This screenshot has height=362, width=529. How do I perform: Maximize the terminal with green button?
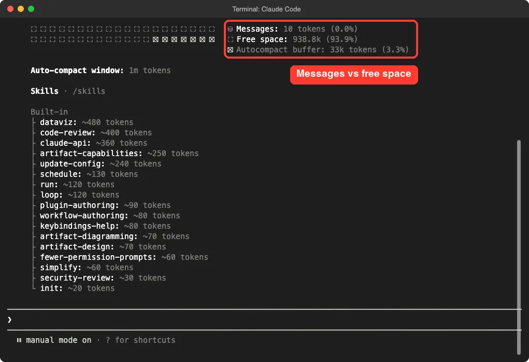(x=31, y=9)
